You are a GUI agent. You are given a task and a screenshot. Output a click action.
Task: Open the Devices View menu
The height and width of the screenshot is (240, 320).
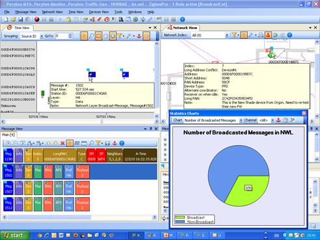point(99,12)
